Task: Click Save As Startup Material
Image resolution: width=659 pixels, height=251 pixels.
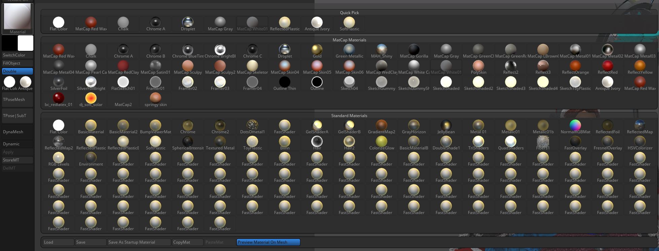Action: tap(139, 242)
